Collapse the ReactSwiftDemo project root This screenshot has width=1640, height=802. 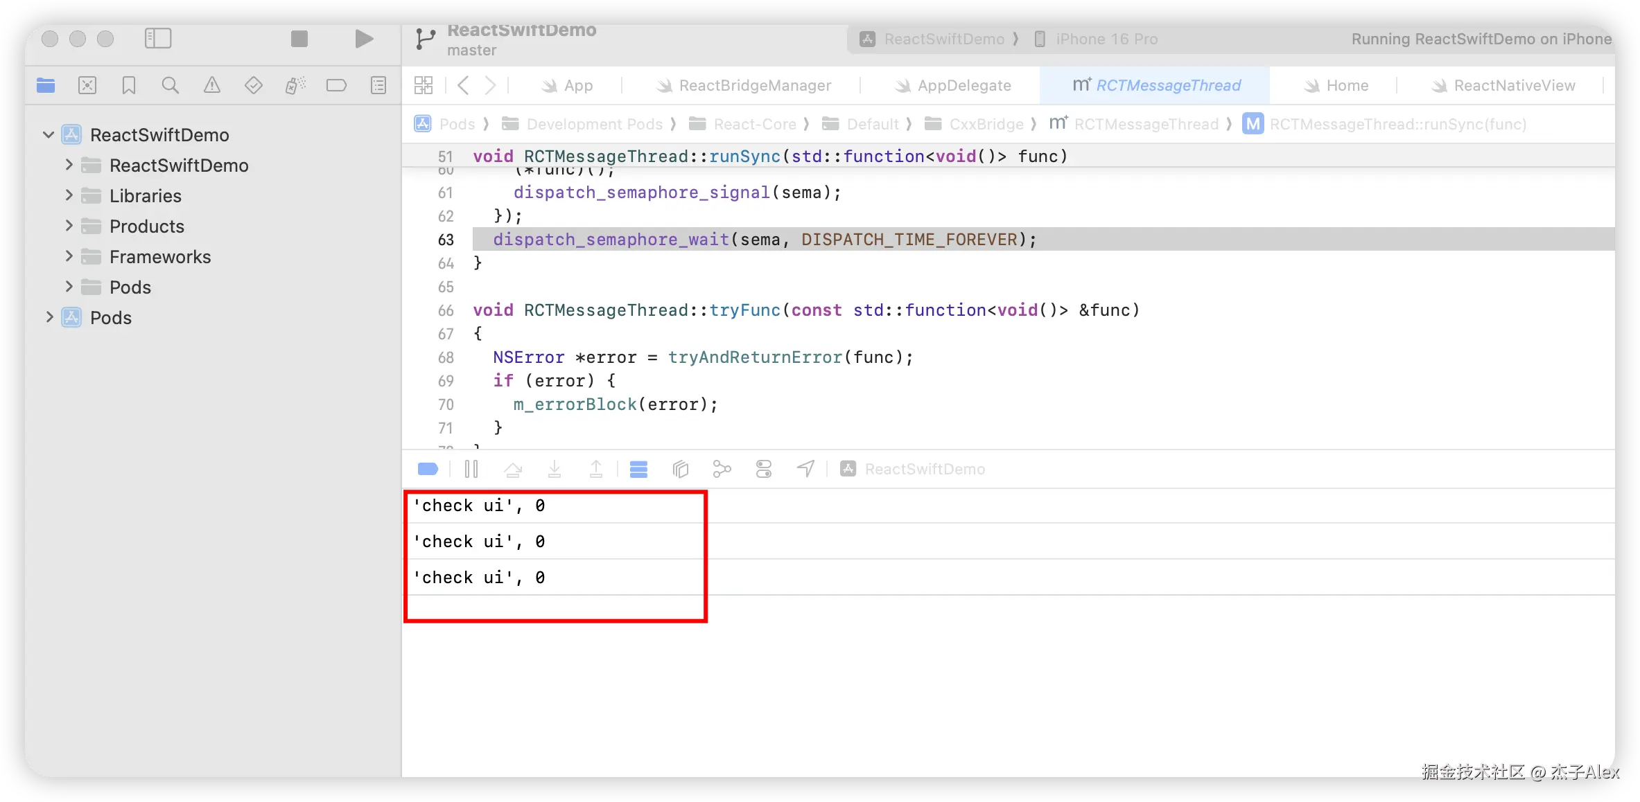pos(49,134)
